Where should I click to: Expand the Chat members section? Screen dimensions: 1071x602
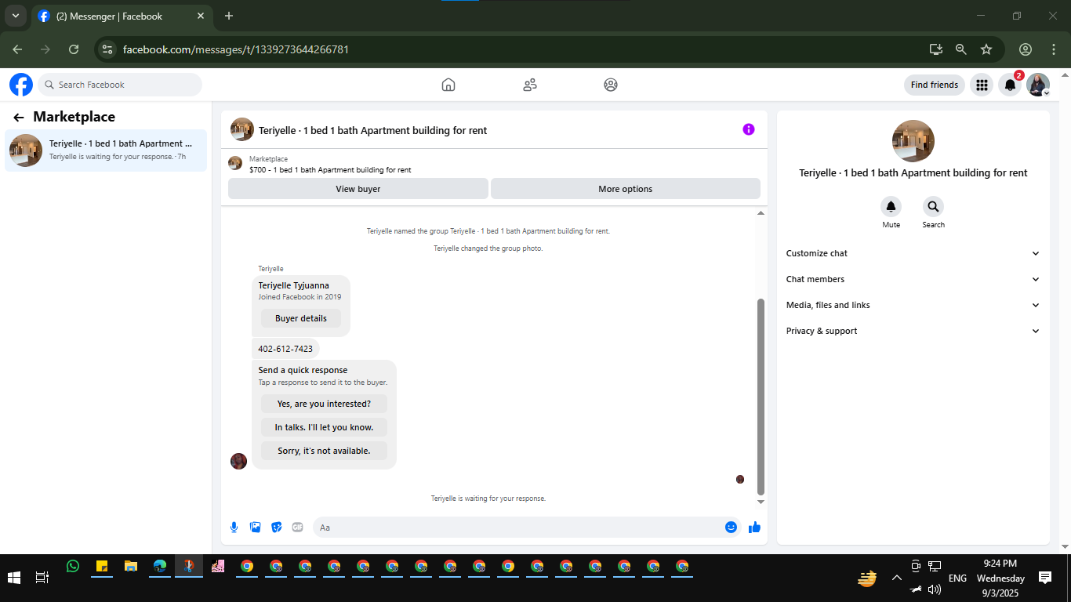913,279
